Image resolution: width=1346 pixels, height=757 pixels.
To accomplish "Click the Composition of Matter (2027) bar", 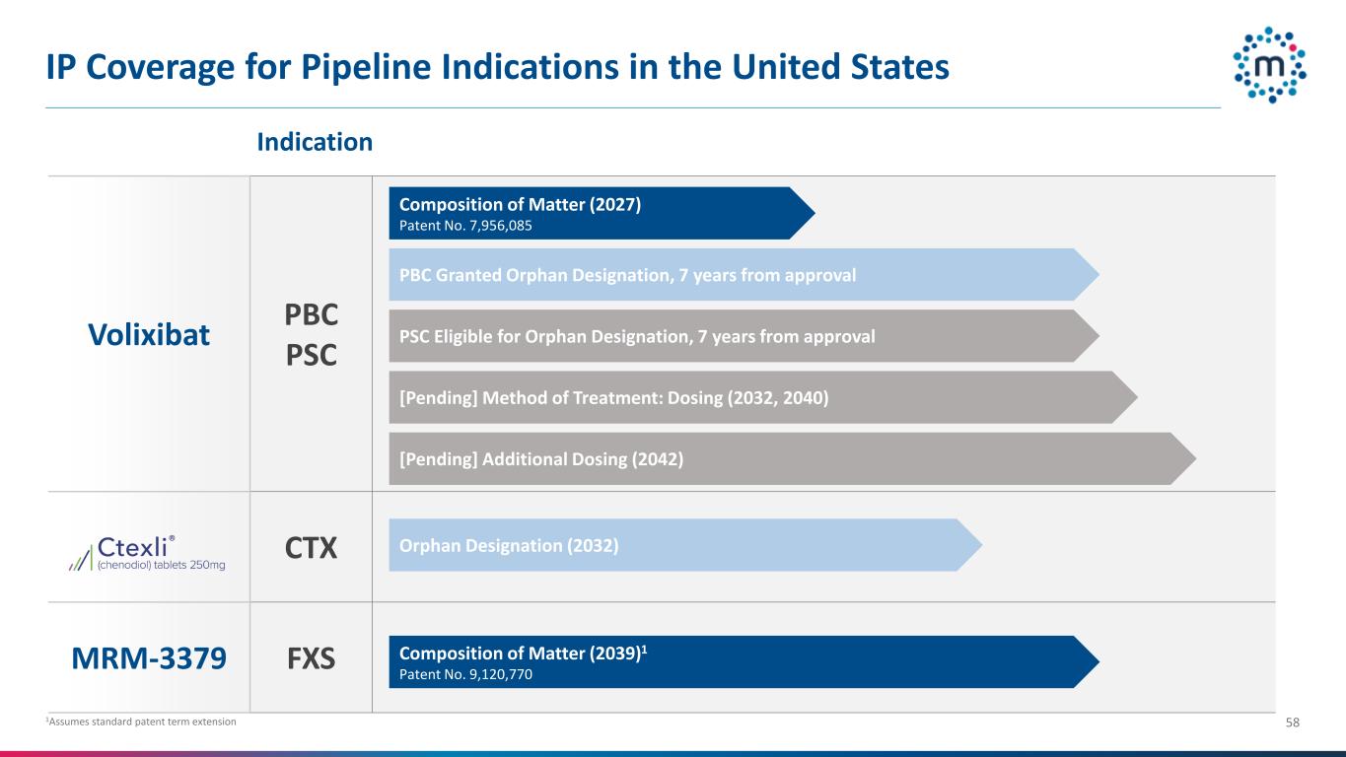I will click(602, 213).
